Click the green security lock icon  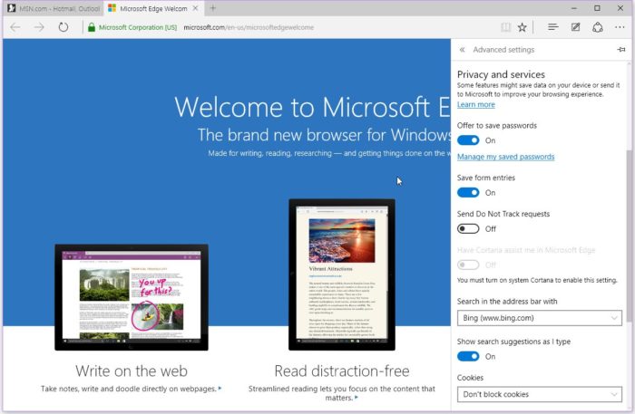pos(92,27)
